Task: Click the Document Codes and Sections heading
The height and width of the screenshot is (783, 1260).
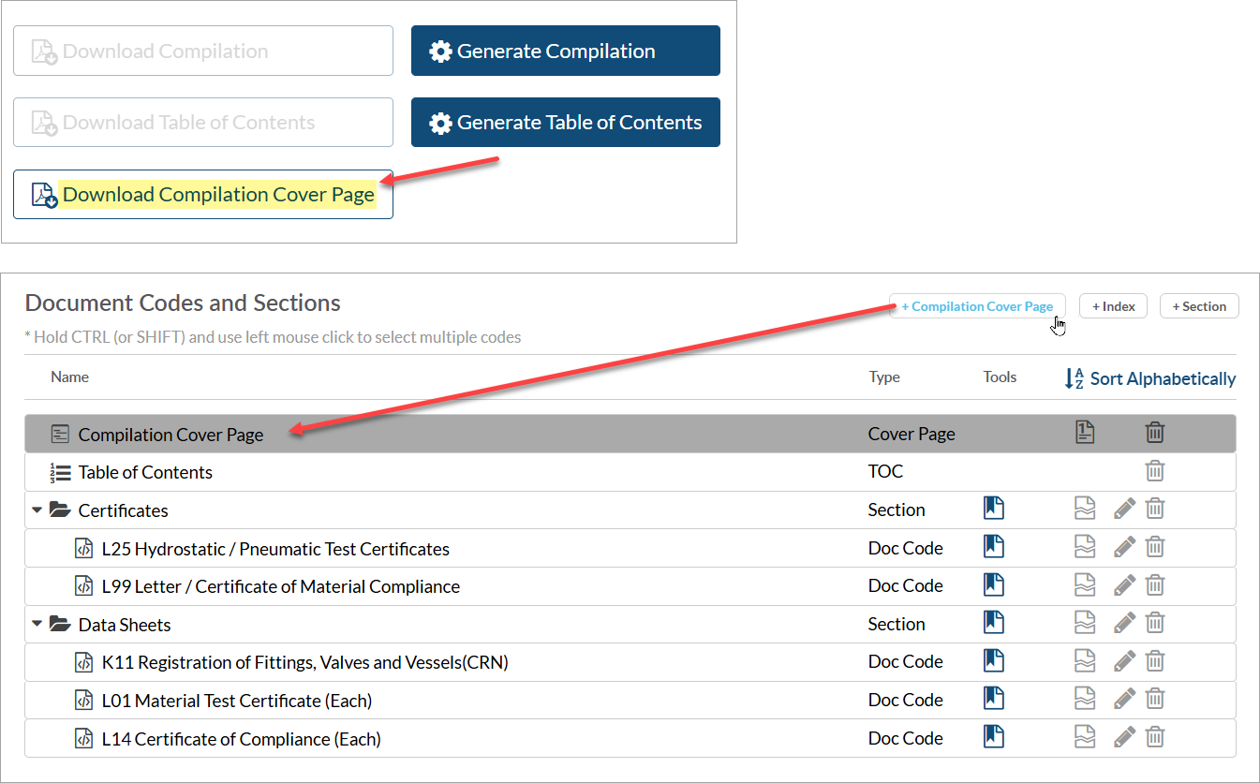Action: [x=183, y=303]
